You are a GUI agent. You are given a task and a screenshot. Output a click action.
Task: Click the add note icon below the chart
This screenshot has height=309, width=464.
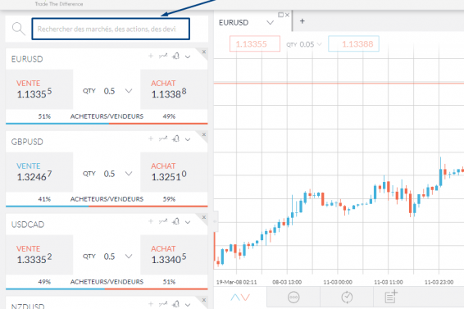click(391, 297)
